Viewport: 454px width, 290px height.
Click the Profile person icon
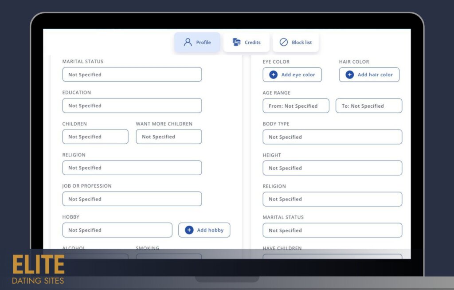tap(188, 42)
